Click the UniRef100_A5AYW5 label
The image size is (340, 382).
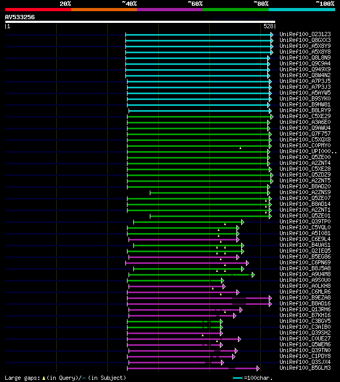[x=305, y=93]
